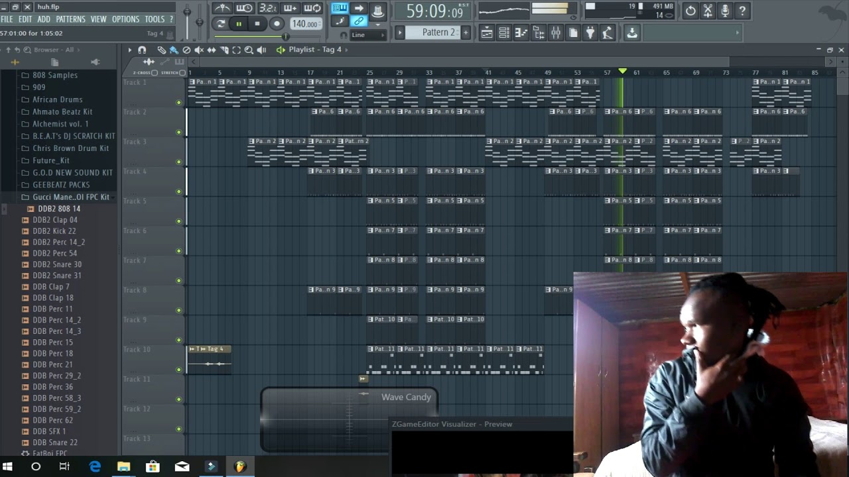This screenshot has width=849, height=477.
Task: Open the FILE menu
Action: 7,19
